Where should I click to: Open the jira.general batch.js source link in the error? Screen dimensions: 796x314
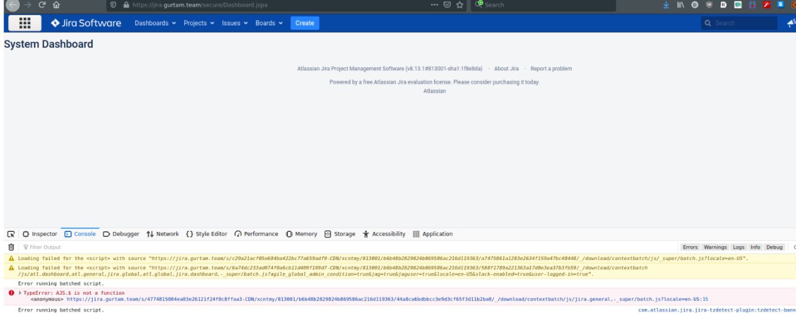(x=387, y=298)
